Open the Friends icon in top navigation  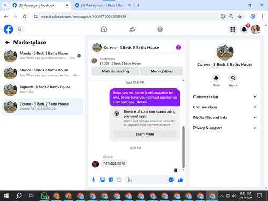pos(132,29)
